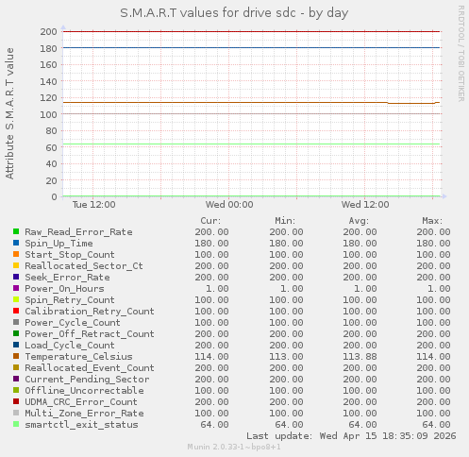Click the Wed 00:00 x-axis label
469x457 pixels.
point(229,205)
